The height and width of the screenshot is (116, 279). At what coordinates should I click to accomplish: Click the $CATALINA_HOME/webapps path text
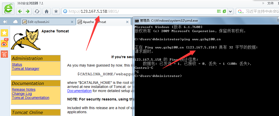tap(105, 74)
